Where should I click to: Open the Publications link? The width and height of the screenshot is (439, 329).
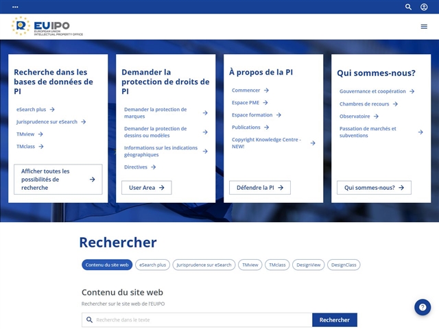(246, 127)
